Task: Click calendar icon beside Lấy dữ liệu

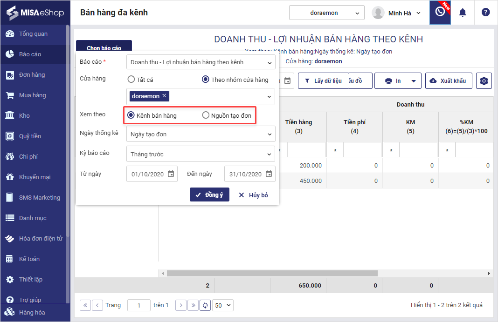Action: click(287, 81)
